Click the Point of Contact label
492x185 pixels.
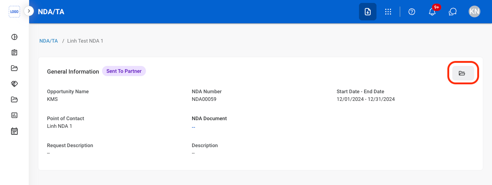[x=66, y=118]
